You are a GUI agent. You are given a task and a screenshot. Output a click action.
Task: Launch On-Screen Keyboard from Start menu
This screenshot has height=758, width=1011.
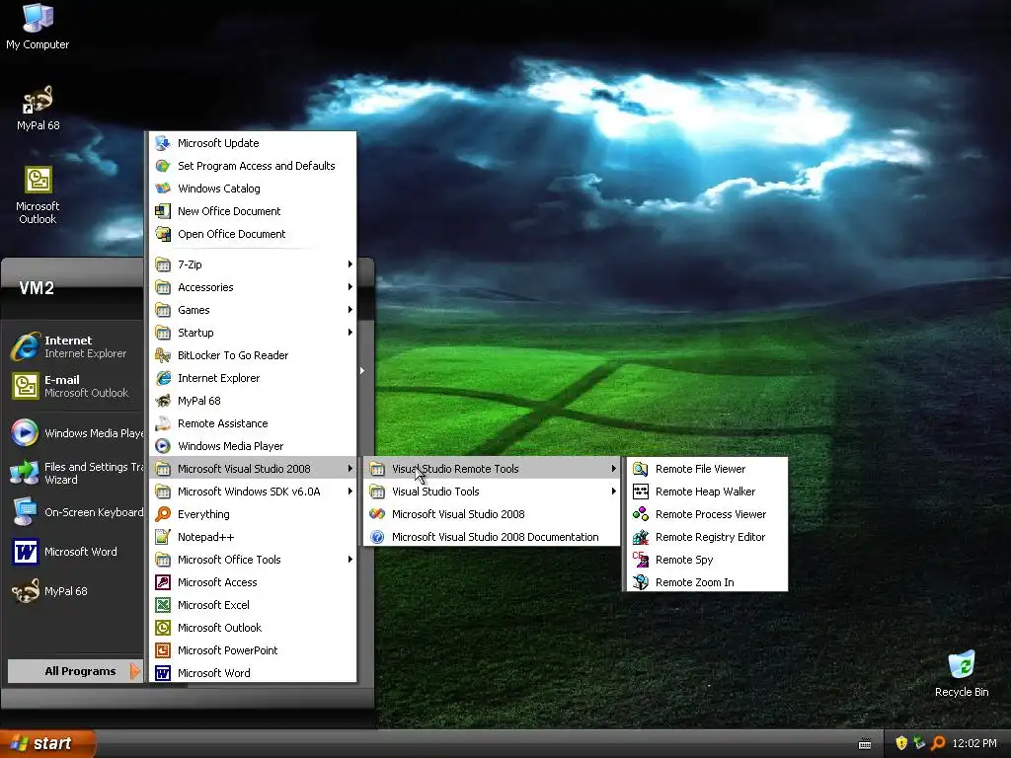(x=76, y=512)
